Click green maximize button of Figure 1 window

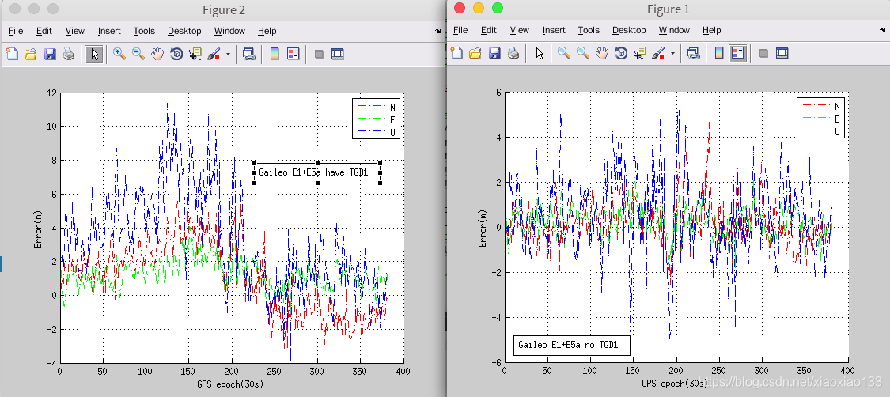498,8
